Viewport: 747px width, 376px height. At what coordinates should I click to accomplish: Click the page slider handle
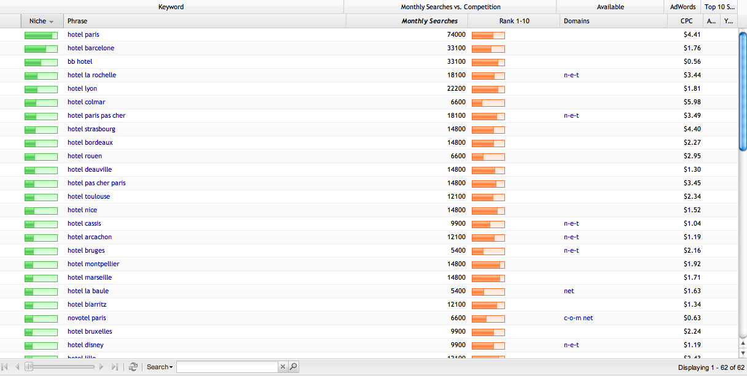coord(28,367)
